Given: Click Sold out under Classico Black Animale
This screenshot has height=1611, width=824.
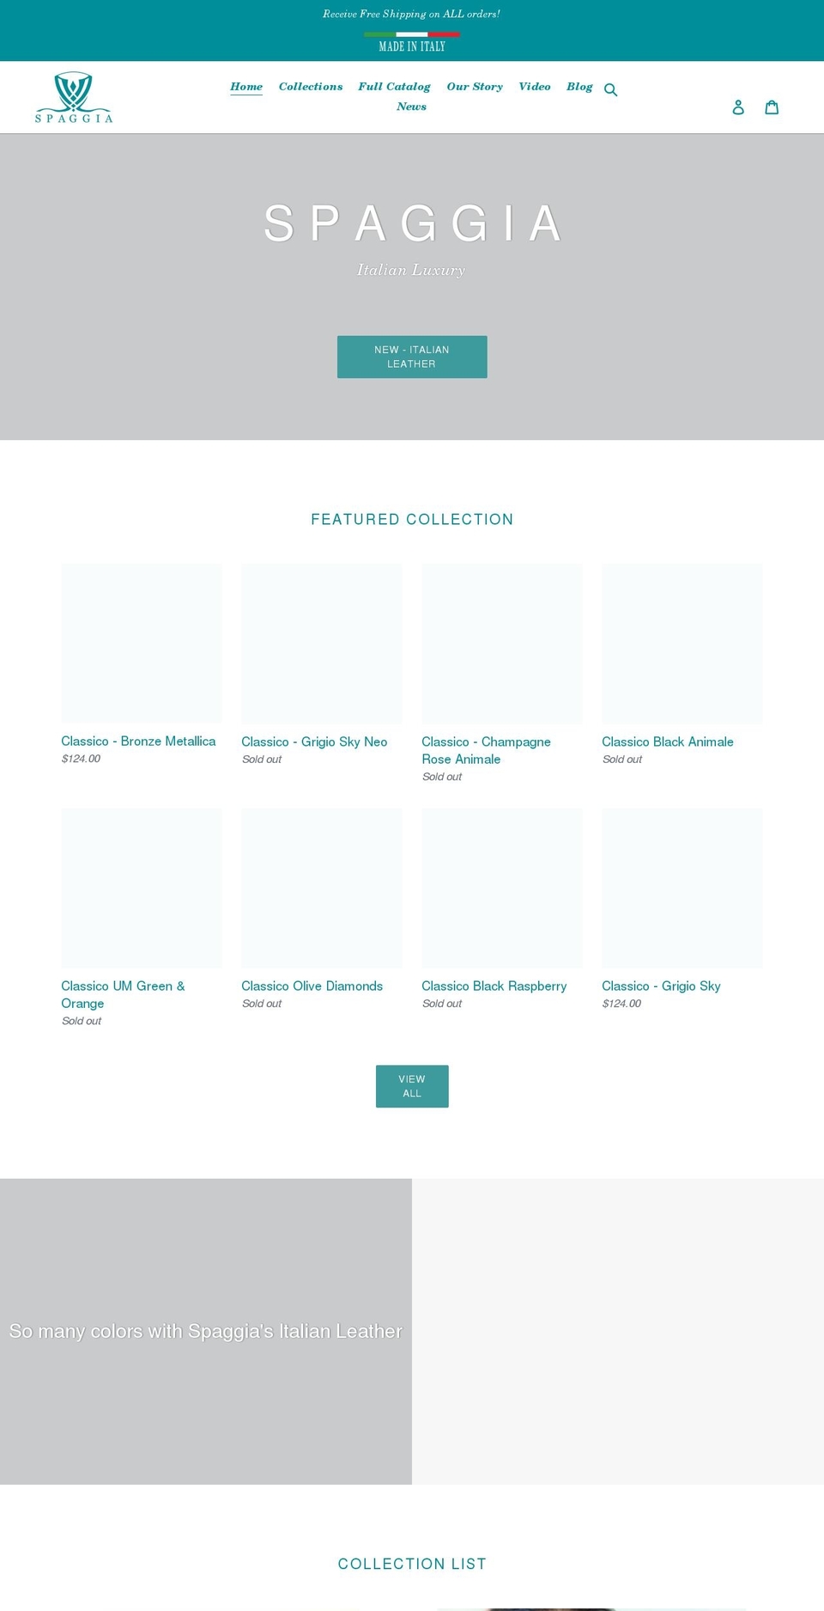Looking at the screenshot, I should (x=622, y=760).
